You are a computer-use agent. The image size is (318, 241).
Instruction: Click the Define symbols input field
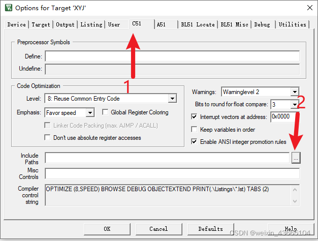coord(172,56)
